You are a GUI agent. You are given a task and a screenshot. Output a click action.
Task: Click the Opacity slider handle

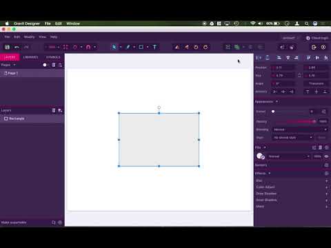point(314,121)
